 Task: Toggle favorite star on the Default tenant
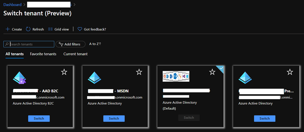[x=212, y=72]
